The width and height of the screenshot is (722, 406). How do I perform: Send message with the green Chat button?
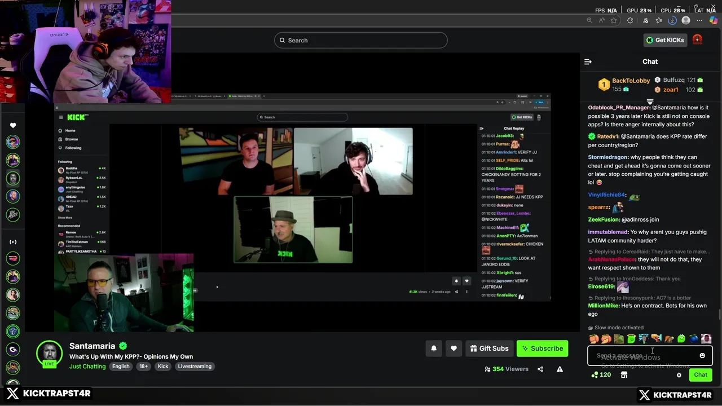701,375
